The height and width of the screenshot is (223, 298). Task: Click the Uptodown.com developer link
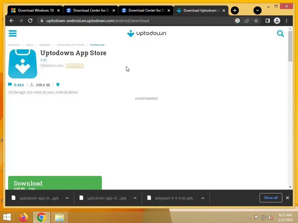tap(52, 66)
